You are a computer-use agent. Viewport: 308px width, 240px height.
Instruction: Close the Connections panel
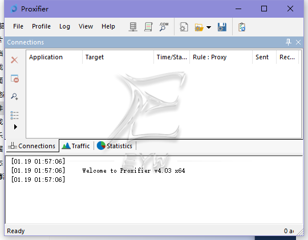coord(298,42)
